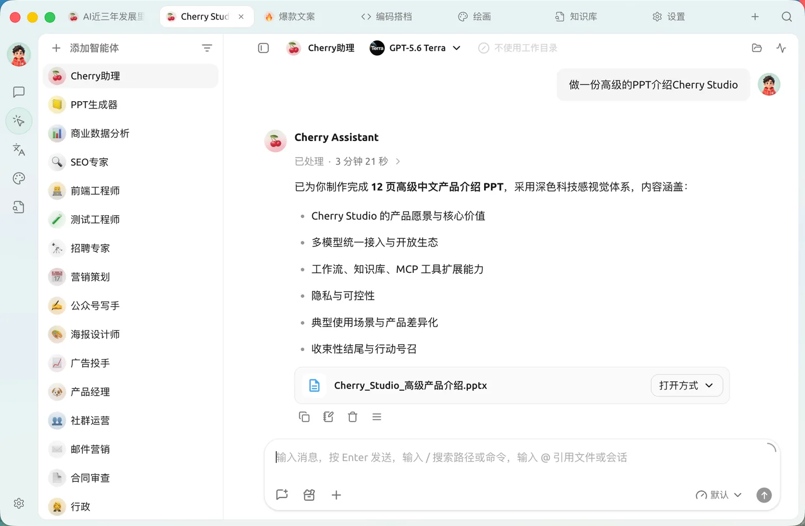Click the new topic icon below input
The width and height of the screenshot is (805, 526).
click(282, 495)
